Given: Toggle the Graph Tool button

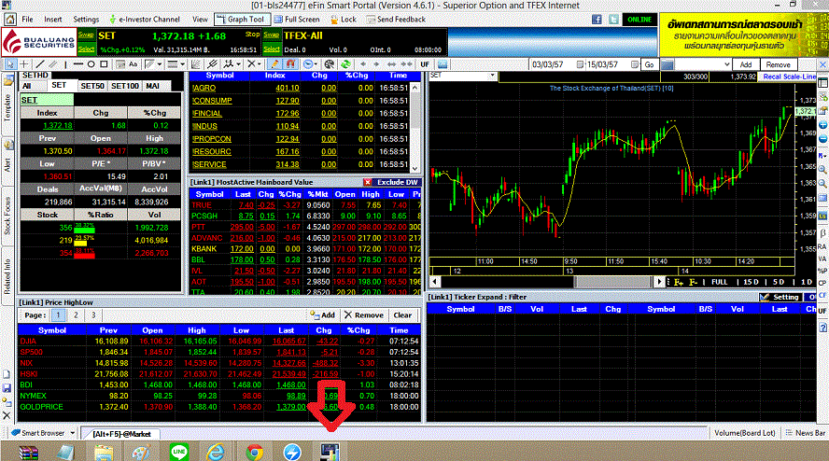Looking at the screenshot, I should tap(241, 20).
